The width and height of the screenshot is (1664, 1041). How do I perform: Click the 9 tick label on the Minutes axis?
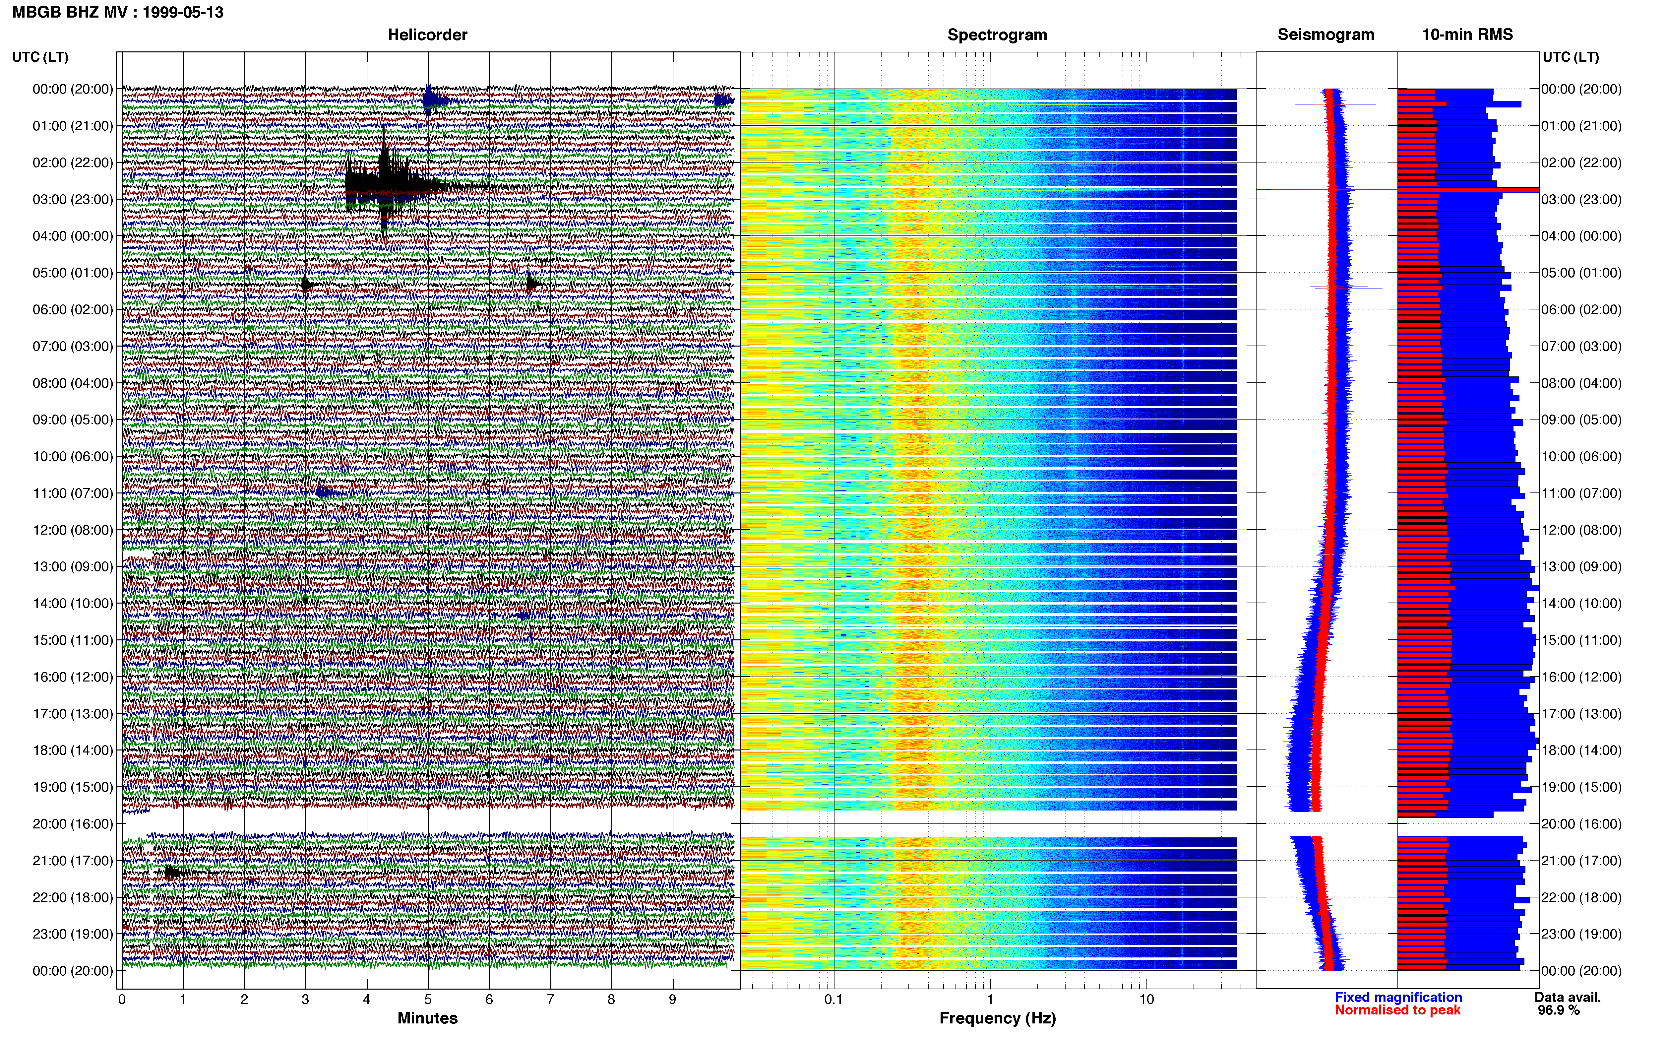[x=672, y=999]
